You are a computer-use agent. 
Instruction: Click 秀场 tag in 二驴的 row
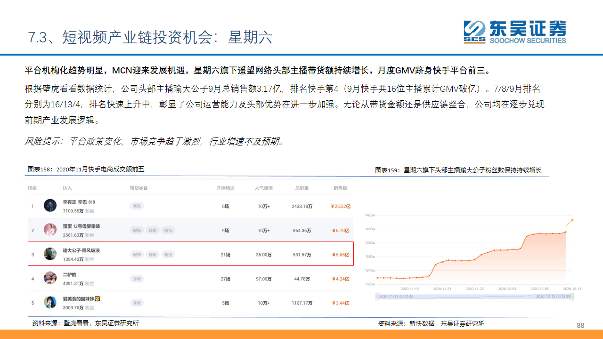[137, 279]
